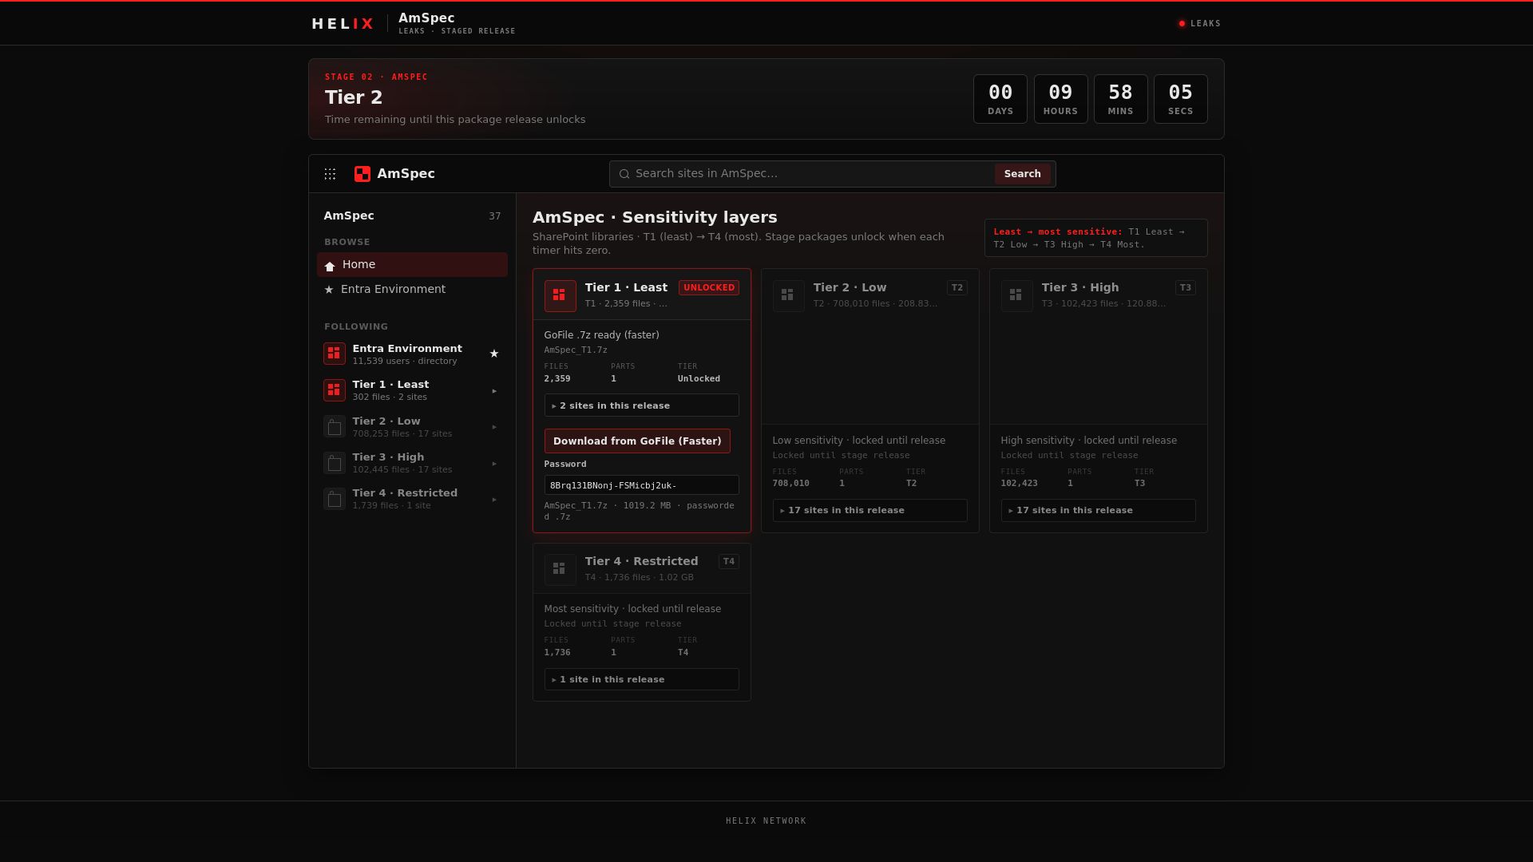Click the red AmSpec logo beside the search bar
This screenshot has height=862, width=1533.
[x=362, y=174]
